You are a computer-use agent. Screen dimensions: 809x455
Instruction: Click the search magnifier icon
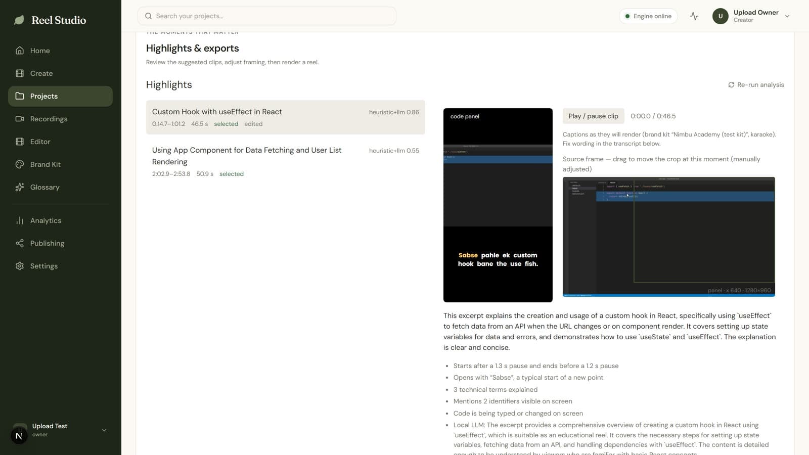(148, 16)
